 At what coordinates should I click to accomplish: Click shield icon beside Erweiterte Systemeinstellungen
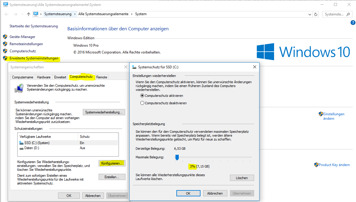(x=5, y=58)
